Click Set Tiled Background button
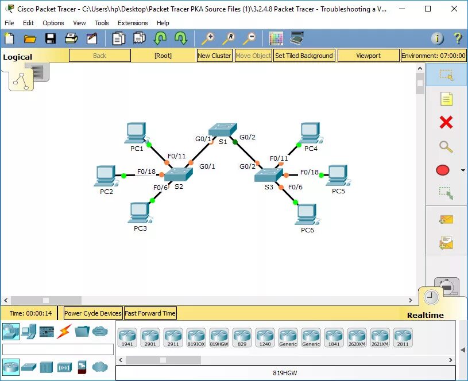The height and width of the screenshot is (381, 468). [304, 56]
